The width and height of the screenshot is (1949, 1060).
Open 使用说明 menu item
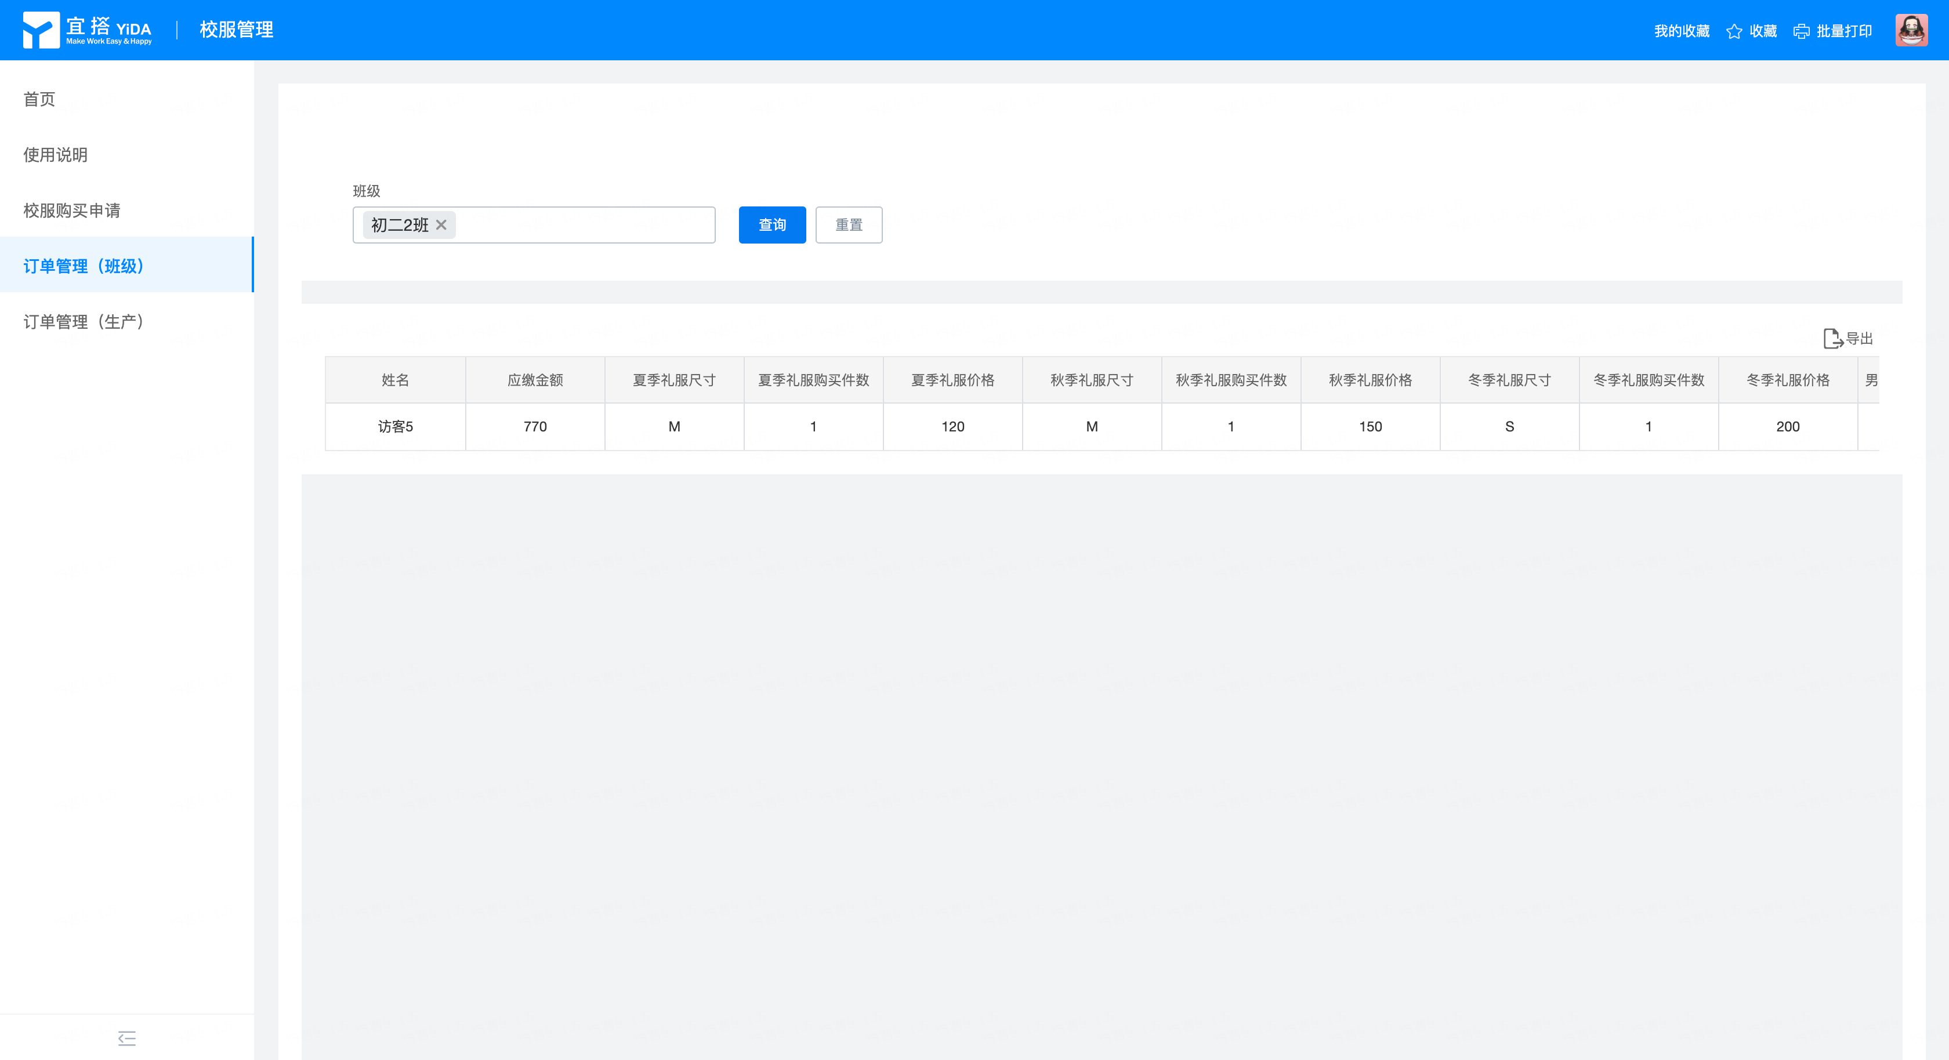pos(55,154)
